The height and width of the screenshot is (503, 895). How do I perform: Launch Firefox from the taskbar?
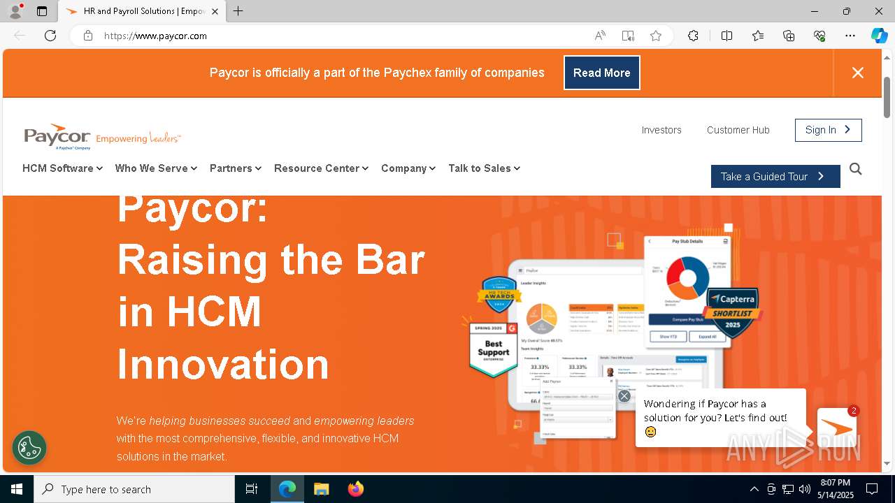click(355, 489)
